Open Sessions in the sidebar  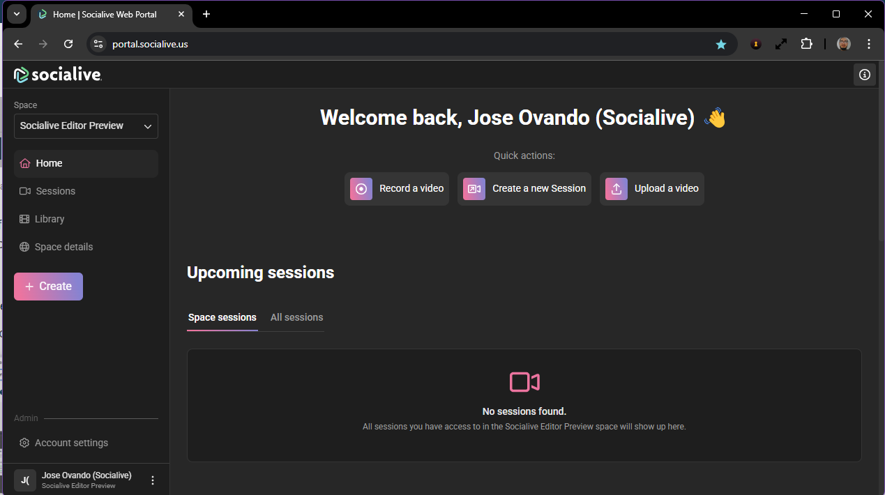click(86, 191)
